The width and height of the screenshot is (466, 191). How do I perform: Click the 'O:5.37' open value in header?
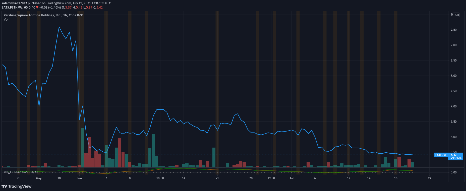67,8
